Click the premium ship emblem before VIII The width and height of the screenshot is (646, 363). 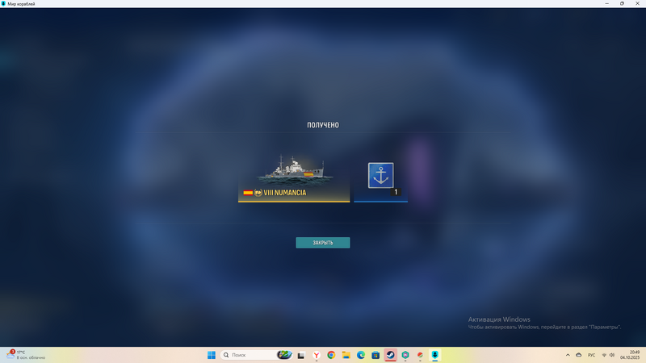click(258, 193)
